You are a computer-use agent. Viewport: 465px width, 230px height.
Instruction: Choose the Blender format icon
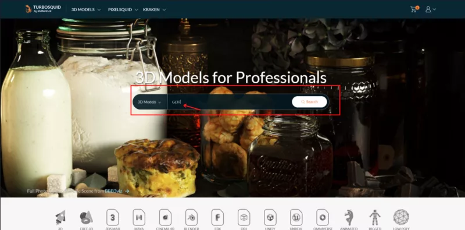pos(191,218)
